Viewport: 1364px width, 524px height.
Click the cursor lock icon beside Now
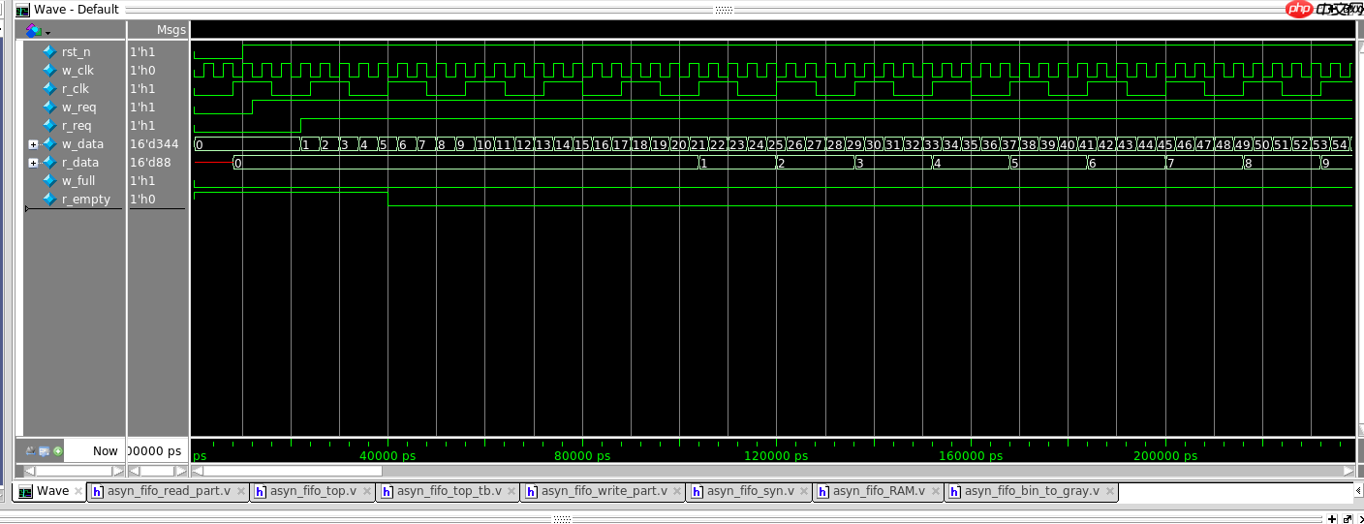point(31,450)
